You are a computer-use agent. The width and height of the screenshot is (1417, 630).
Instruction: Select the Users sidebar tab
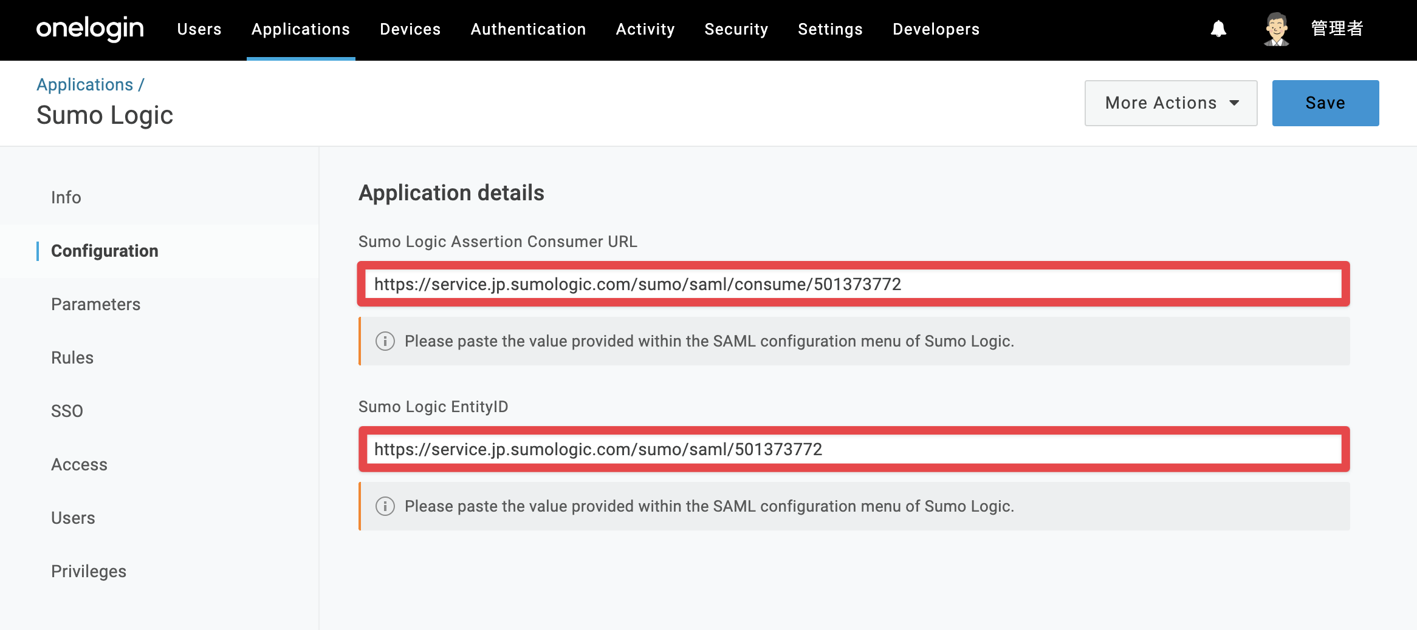pyautogui.click(x=73, y=518)
